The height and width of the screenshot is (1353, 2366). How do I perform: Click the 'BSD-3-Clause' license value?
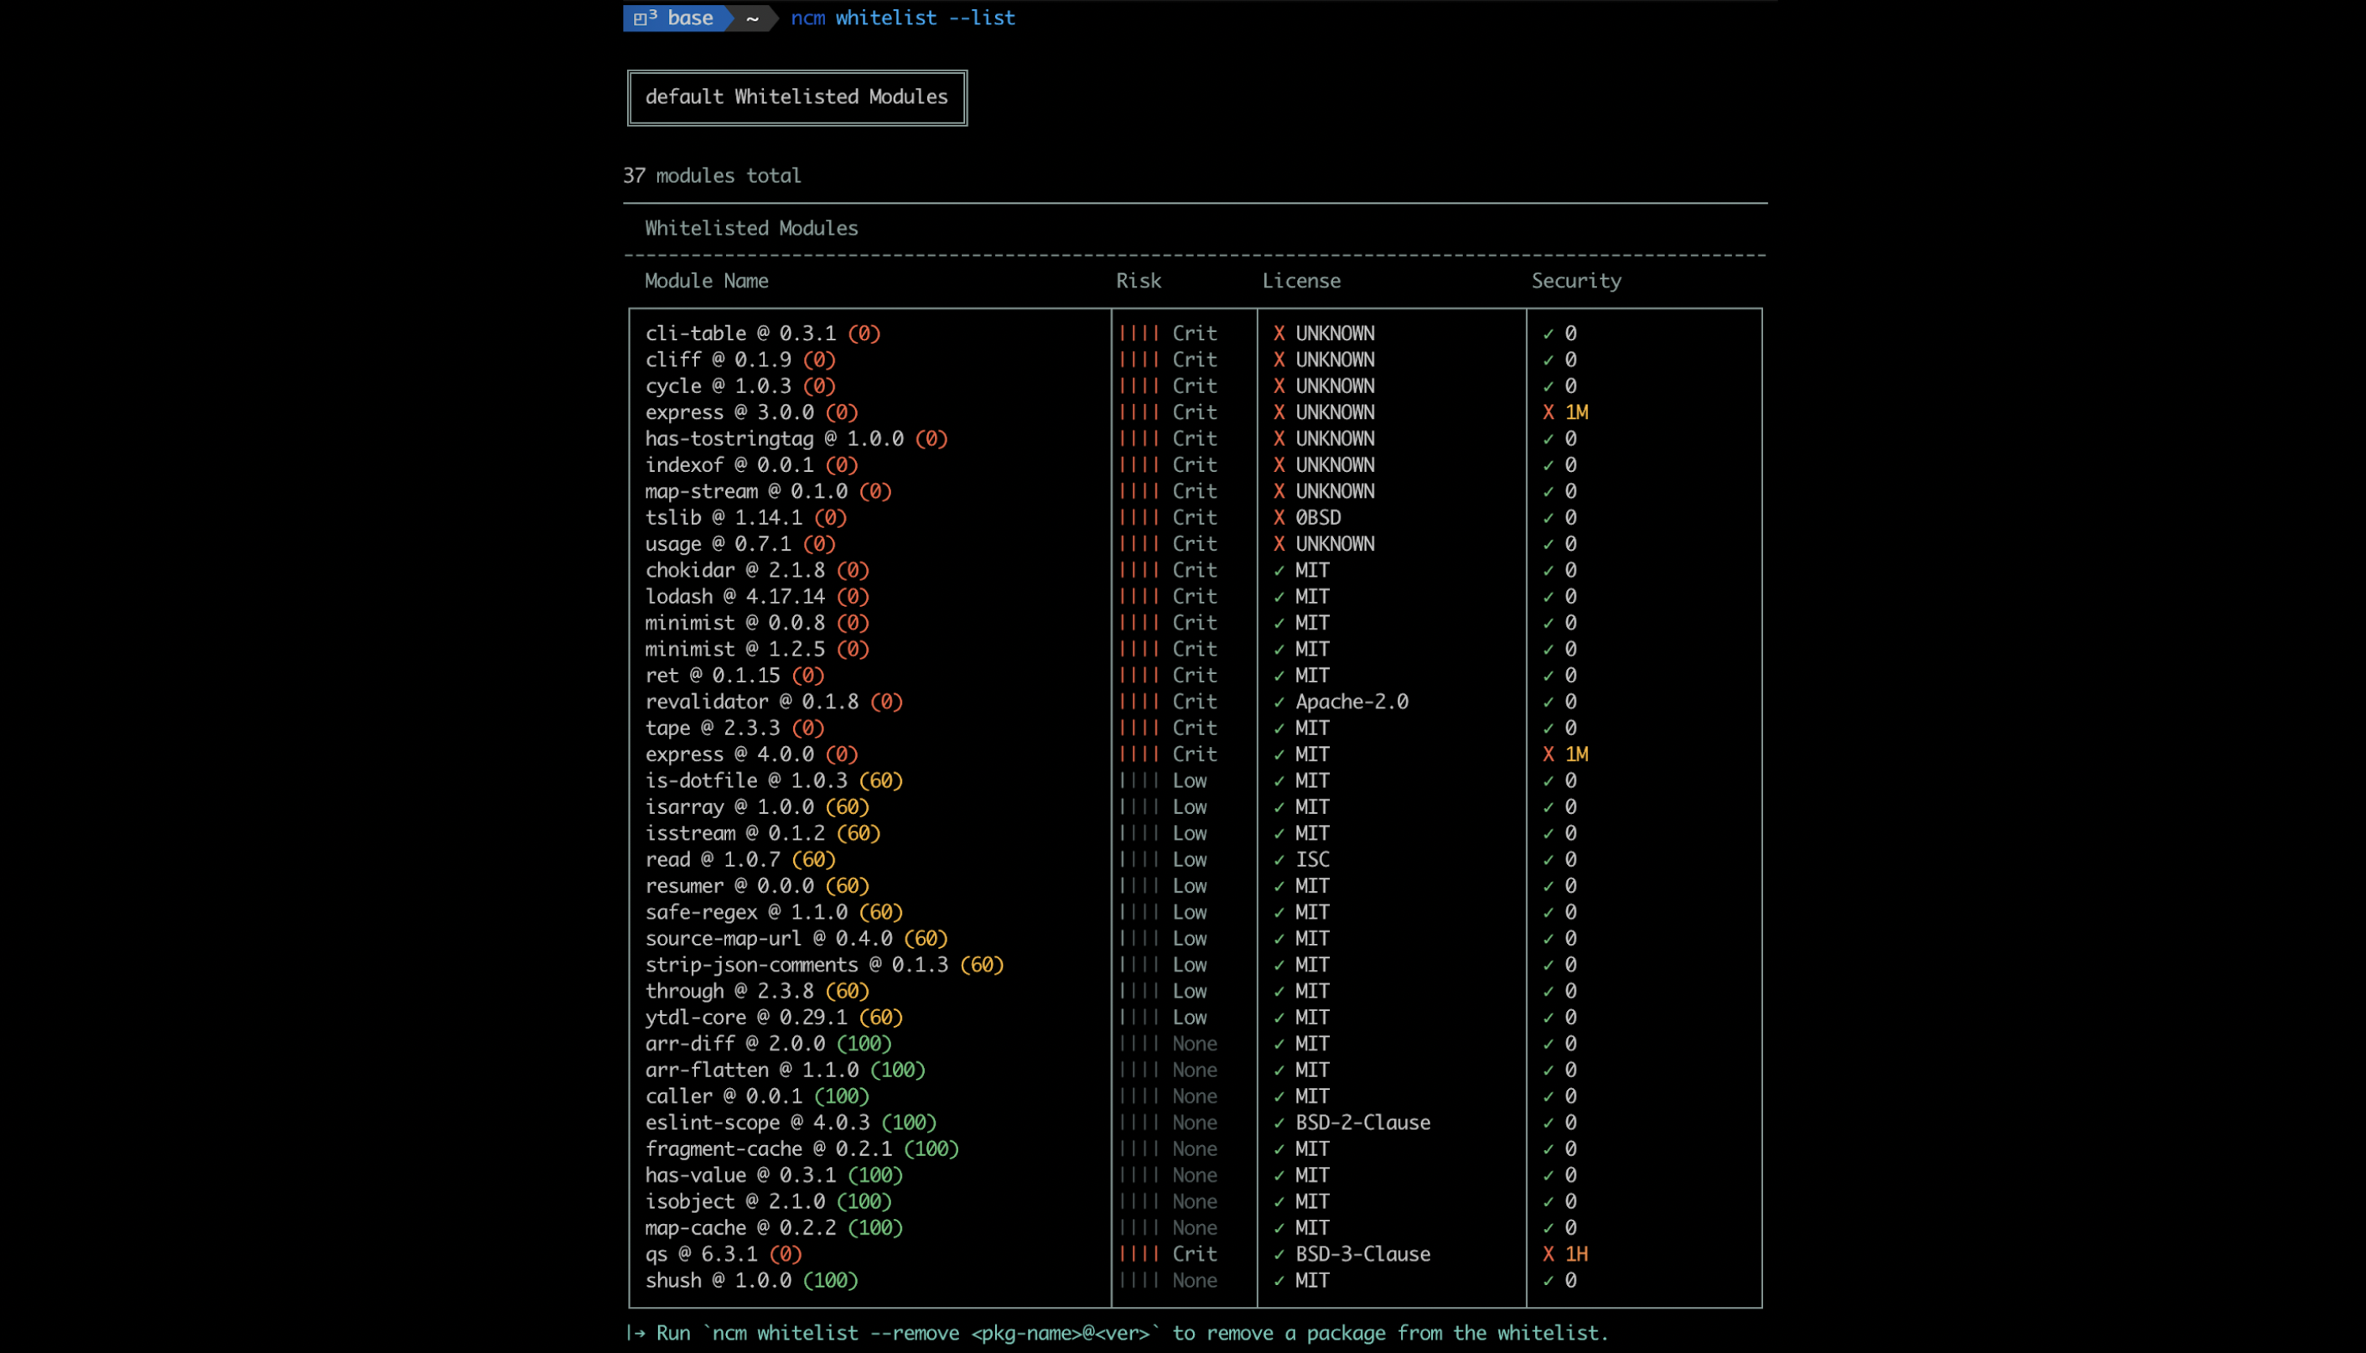[1363, 1254]
